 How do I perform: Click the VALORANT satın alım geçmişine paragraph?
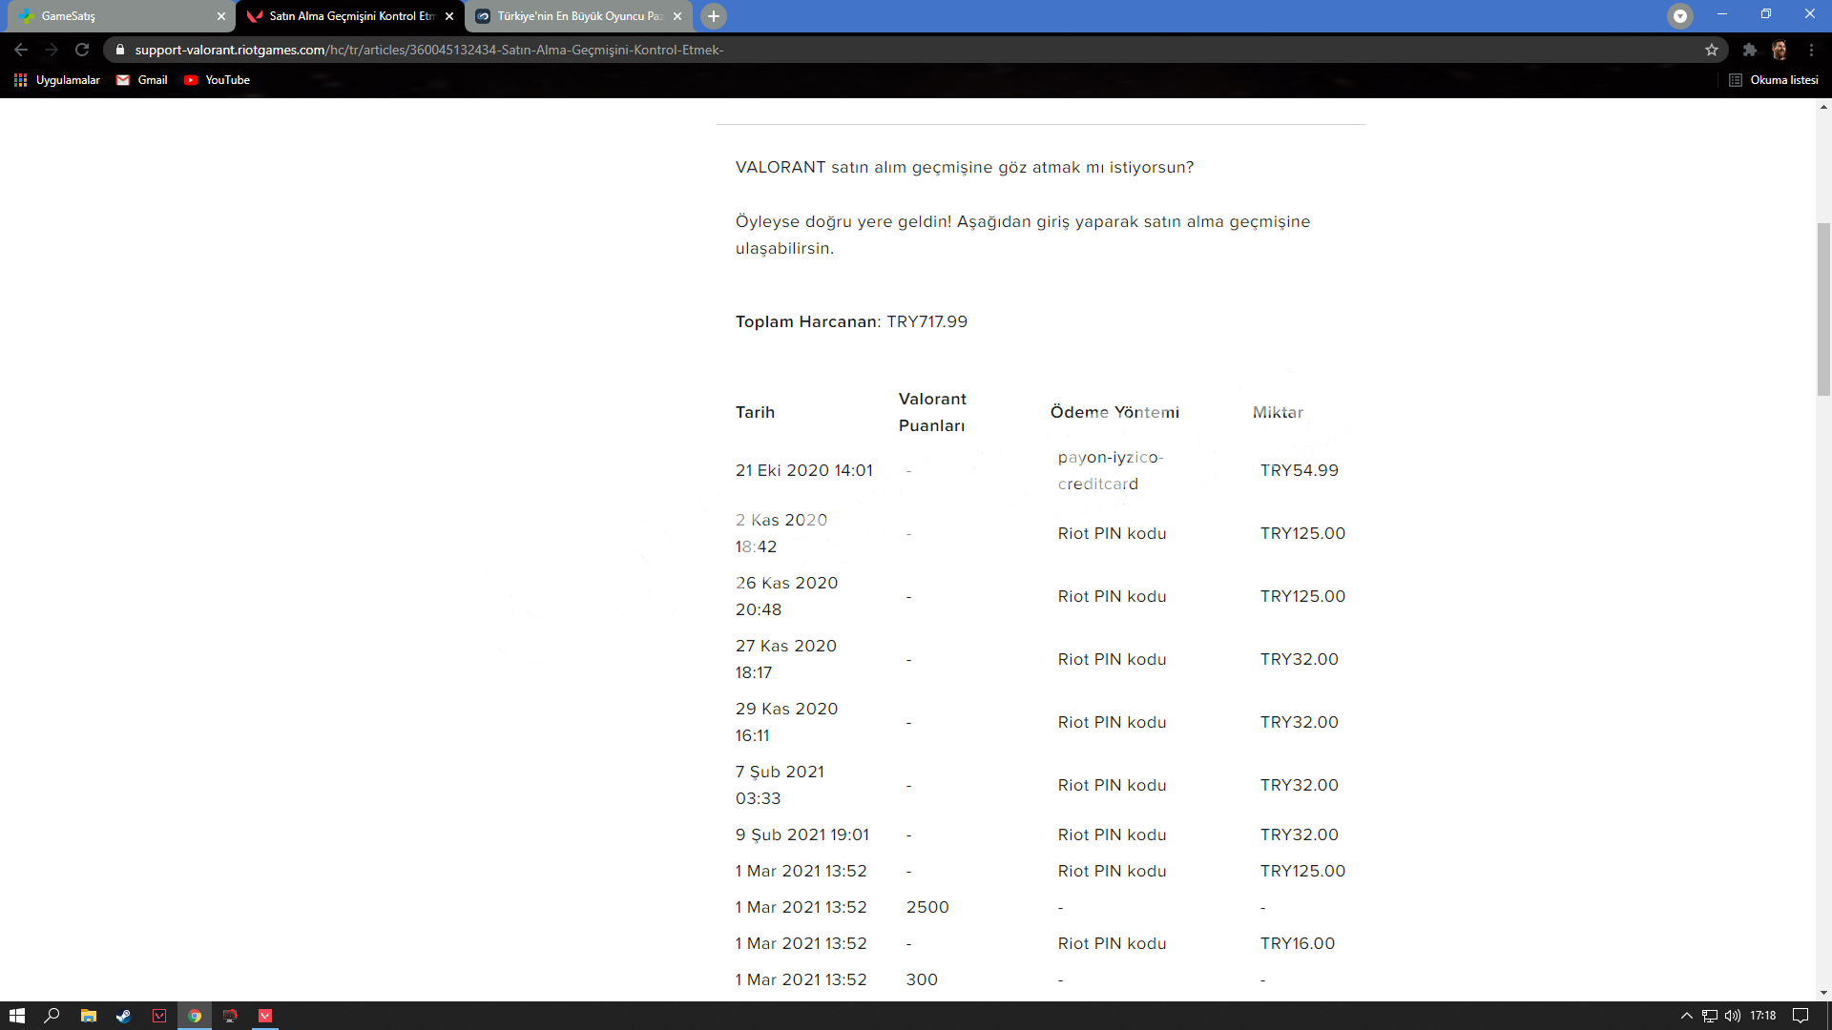(964, 167)
